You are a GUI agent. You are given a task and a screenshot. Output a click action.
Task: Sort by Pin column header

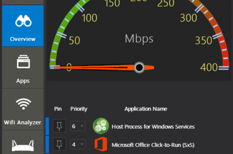coord(57,109)
